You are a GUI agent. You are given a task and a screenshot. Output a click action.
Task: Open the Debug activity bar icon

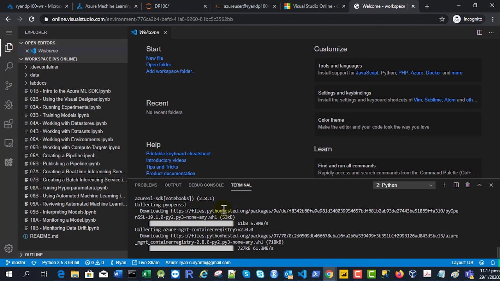(x=9, y=105)
